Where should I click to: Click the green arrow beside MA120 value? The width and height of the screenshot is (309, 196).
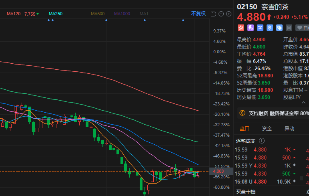38,14
